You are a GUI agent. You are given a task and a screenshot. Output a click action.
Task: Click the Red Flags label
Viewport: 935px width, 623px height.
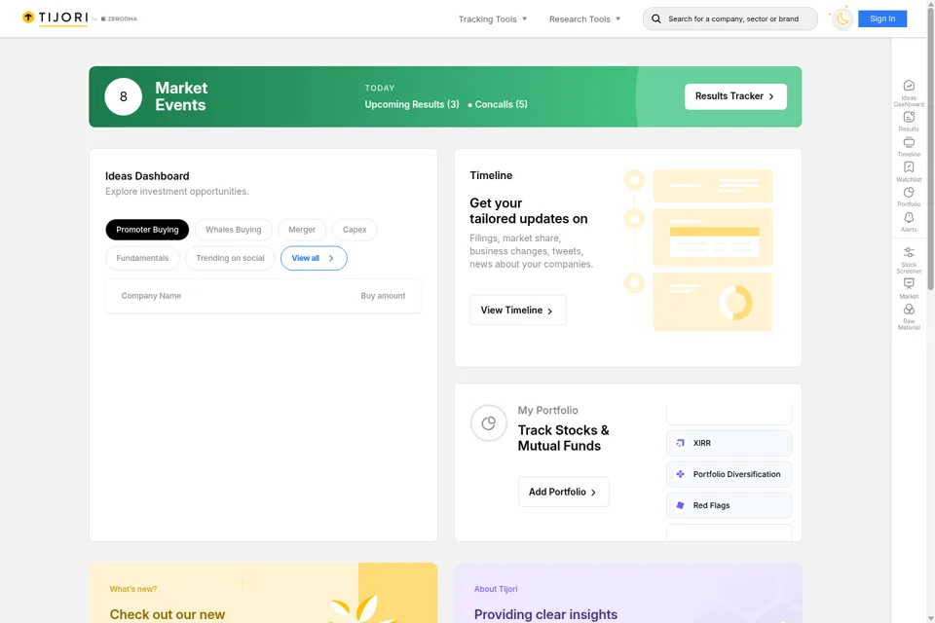tap(711, 505)
